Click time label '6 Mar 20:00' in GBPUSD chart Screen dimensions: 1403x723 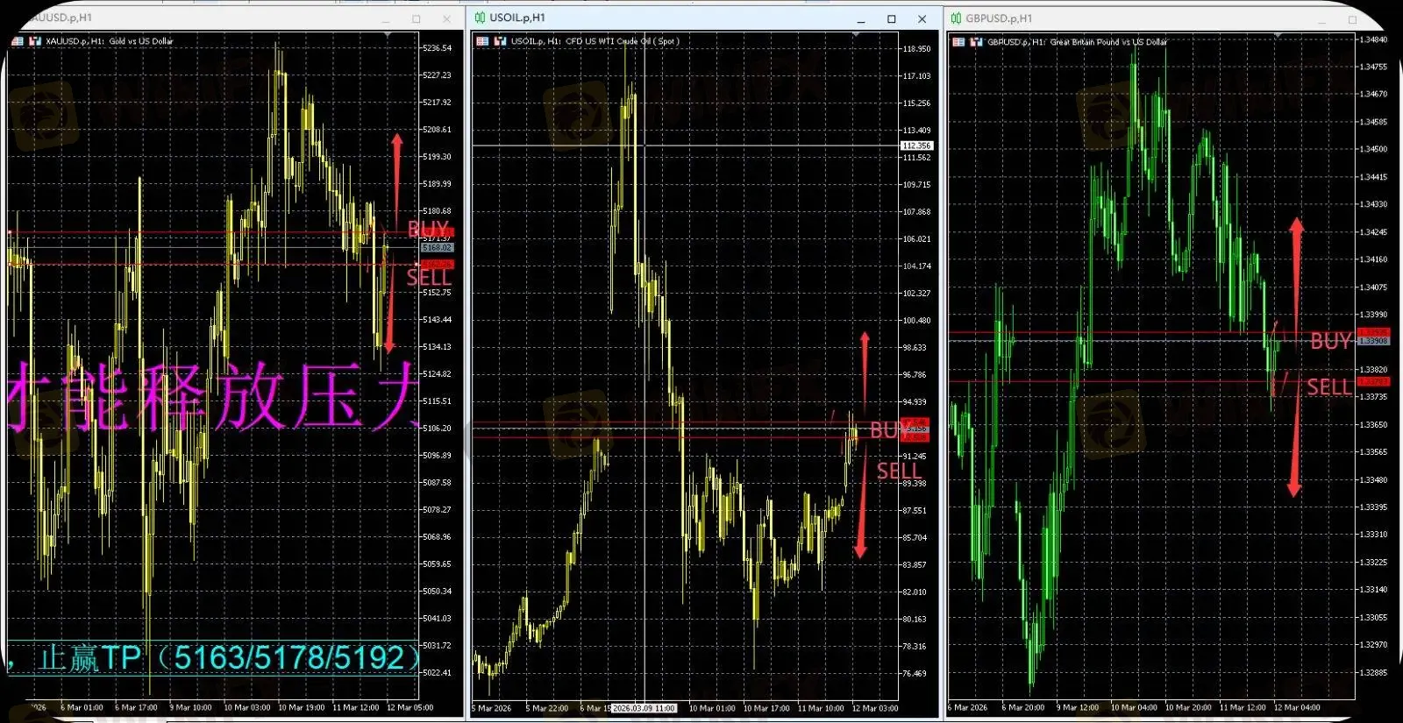(x=1023, y=708)
